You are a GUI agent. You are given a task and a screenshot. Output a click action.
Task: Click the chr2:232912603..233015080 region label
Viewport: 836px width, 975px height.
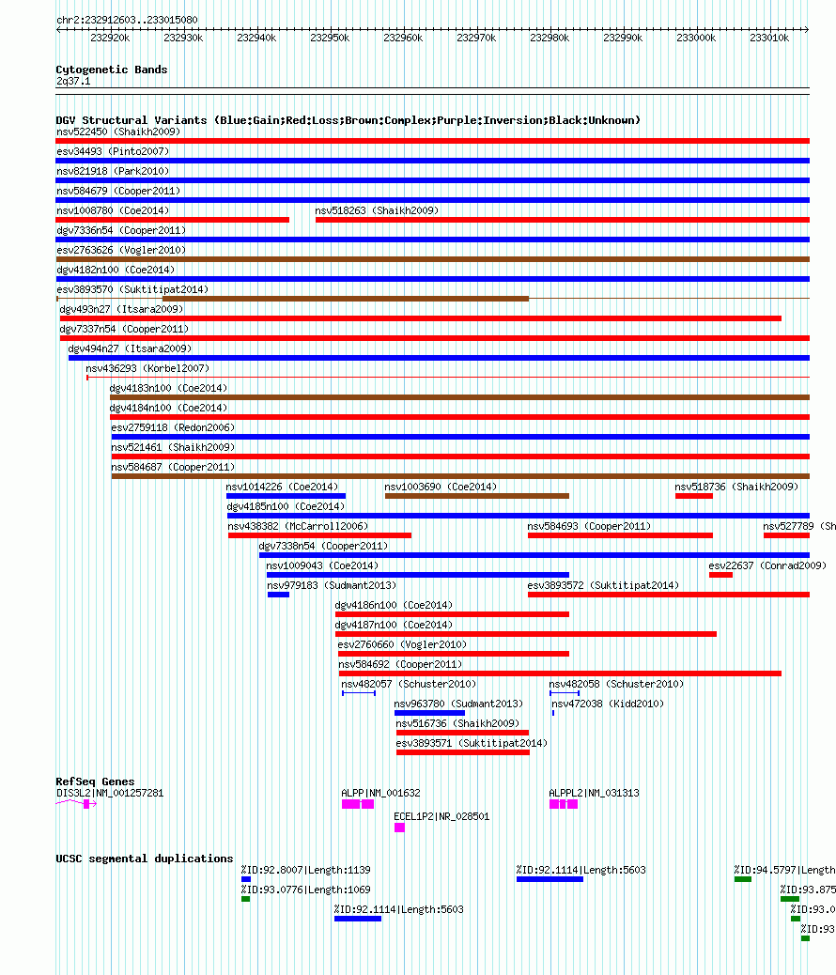[x=127, y=20]
